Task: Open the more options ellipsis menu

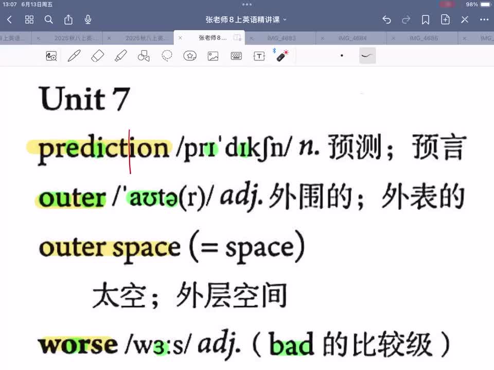Action: coord(484,20)
